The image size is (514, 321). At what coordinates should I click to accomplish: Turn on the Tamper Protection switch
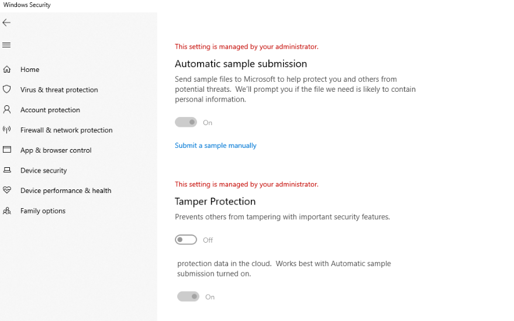click(x=186, y=240)
